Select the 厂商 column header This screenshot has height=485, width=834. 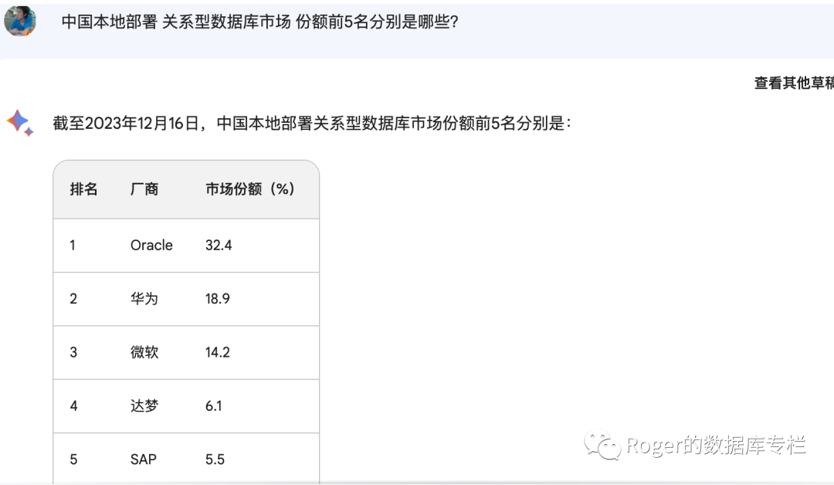[x=144, y=188]
